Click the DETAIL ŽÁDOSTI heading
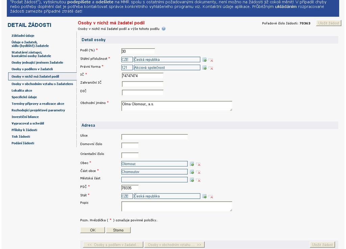 (29, 25)
